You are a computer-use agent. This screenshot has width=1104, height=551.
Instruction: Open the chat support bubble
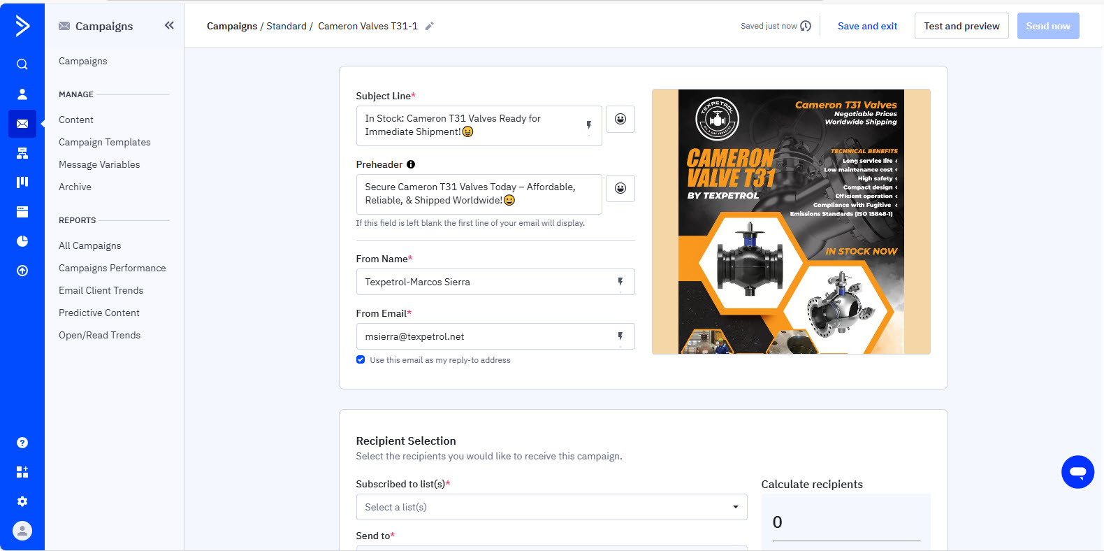pyautogui.click(x=1078, y=472)
